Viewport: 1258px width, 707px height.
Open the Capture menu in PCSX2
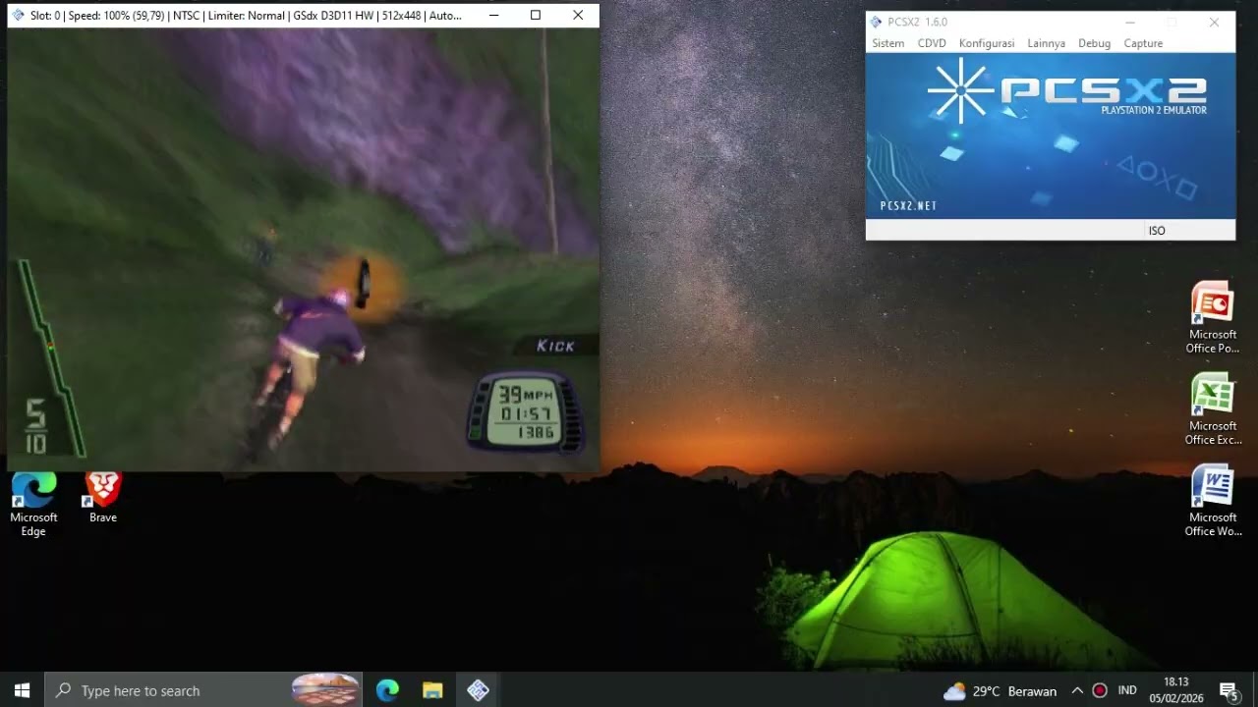click(1143, 43)
